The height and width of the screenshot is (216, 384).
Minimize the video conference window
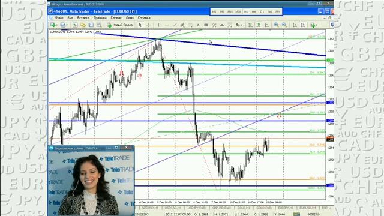(x=109, y=148)
